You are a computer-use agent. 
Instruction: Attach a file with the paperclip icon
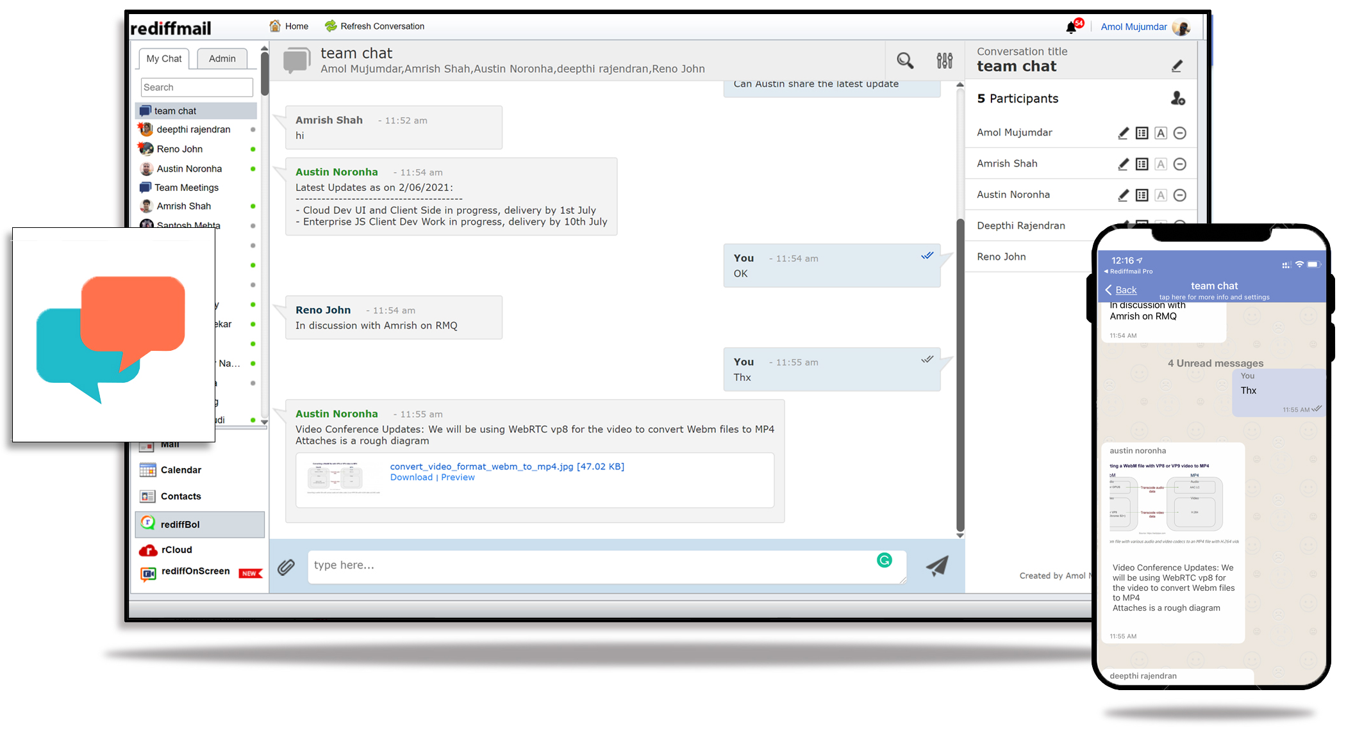pyautogui.click(x=286, y=567)
